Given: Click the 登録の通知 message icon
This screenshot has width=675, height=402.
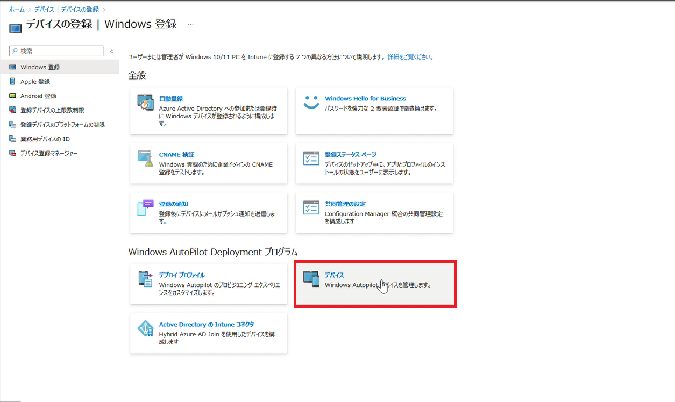Looking at the screenshot, I should tap(145, 207).
